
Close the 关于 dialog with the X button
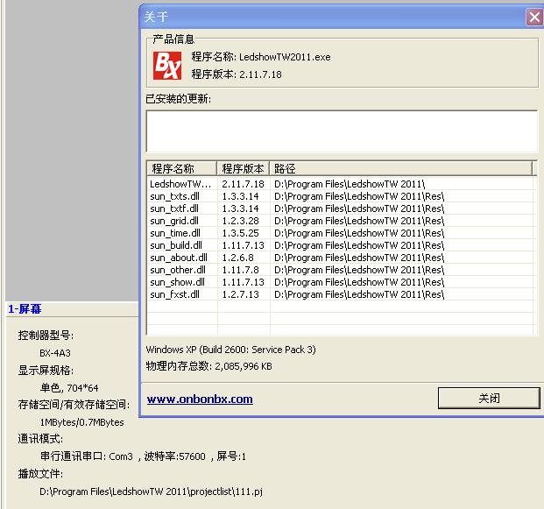[534, 17]
